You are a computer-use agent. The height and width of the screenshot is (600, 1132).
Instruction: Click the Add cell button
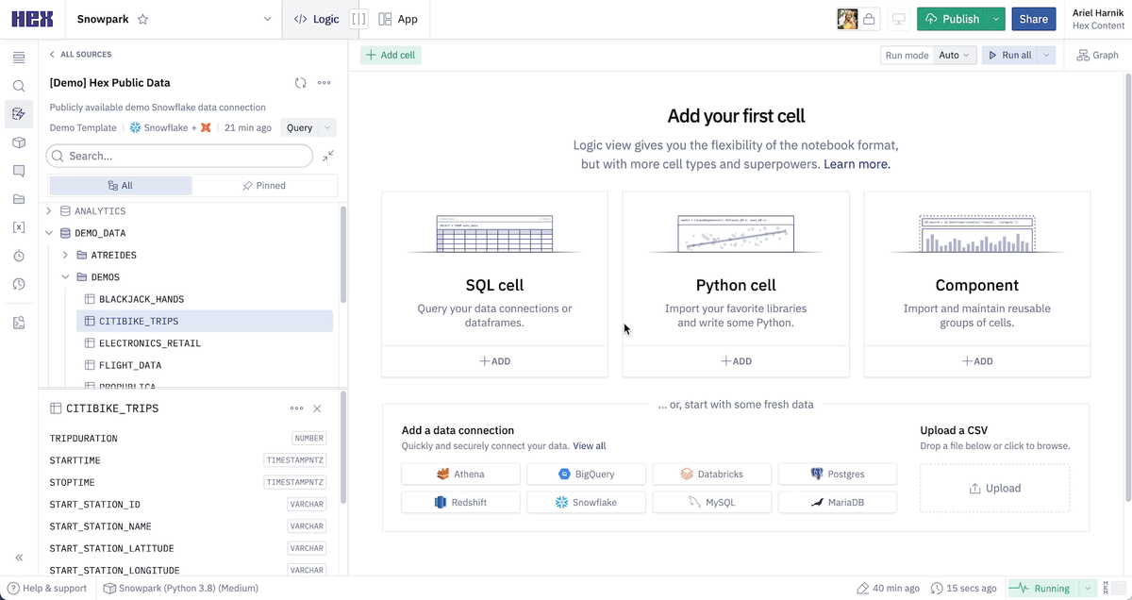pyautogui.click(x=391, y=55)
